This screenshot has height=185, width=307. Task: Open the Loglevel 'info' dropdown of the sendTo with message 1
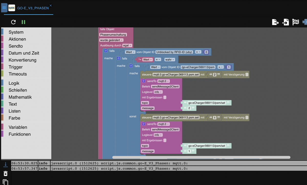[158, 135]
